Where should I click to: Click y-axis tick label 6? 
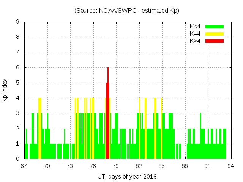point(18,67)
